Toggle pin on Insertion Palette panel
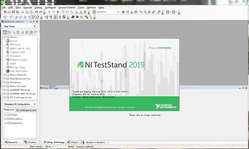249x149 pixels. 34,21
